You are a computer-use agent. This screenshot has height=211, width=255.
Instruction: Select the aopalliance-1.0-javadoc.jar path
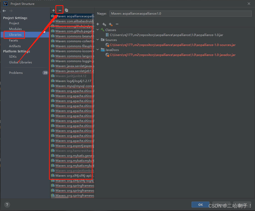click(x=172, y=55)
